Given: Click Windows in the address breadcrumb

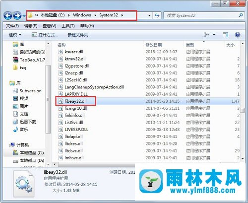Looking at the screenshot, I should point(82,15).
